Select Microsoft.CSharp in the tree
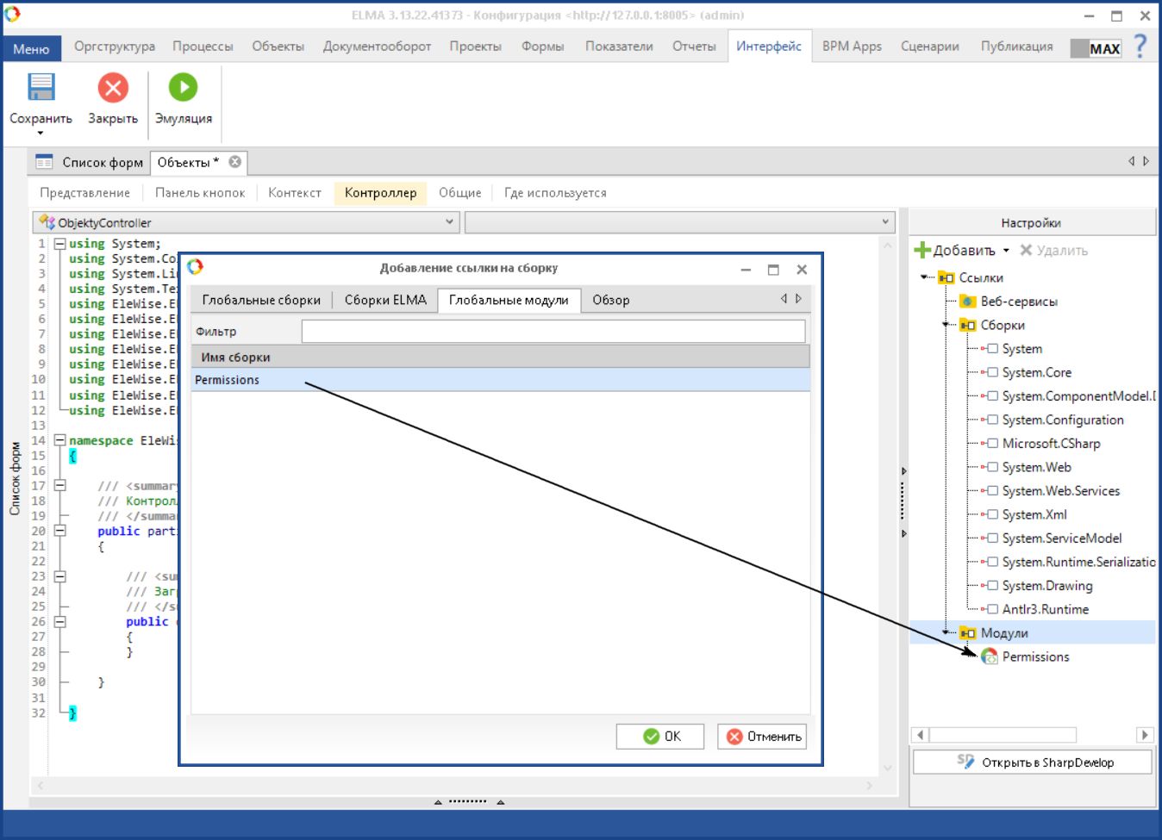Viewport: 1162px width, 840px height. [x=1051, y=444]
